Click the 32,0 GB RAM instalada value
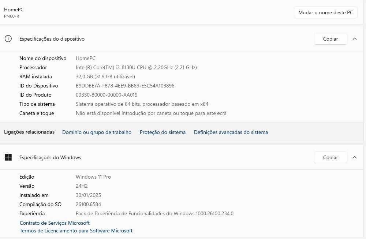The image size is (366, 239). (x=105, y=76)
